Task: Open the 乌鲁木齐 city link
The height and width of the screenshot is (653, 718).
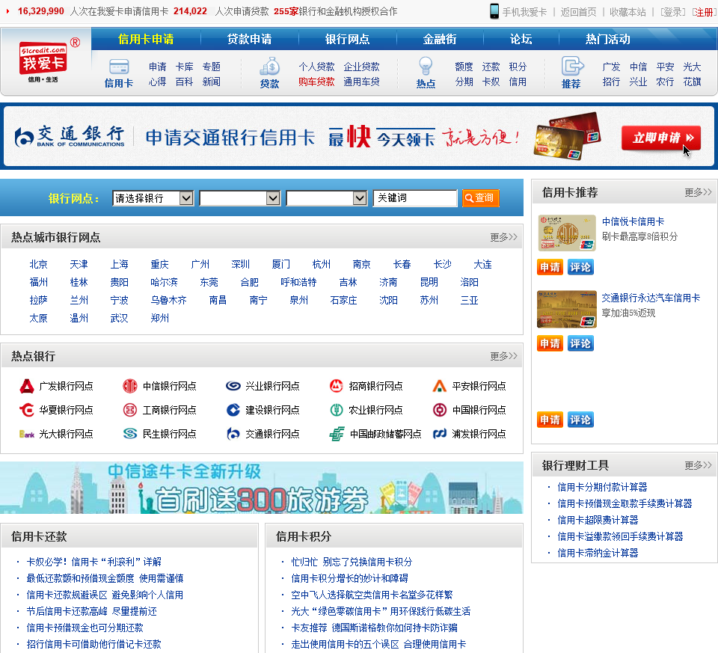Action: (x=168, y=301)
